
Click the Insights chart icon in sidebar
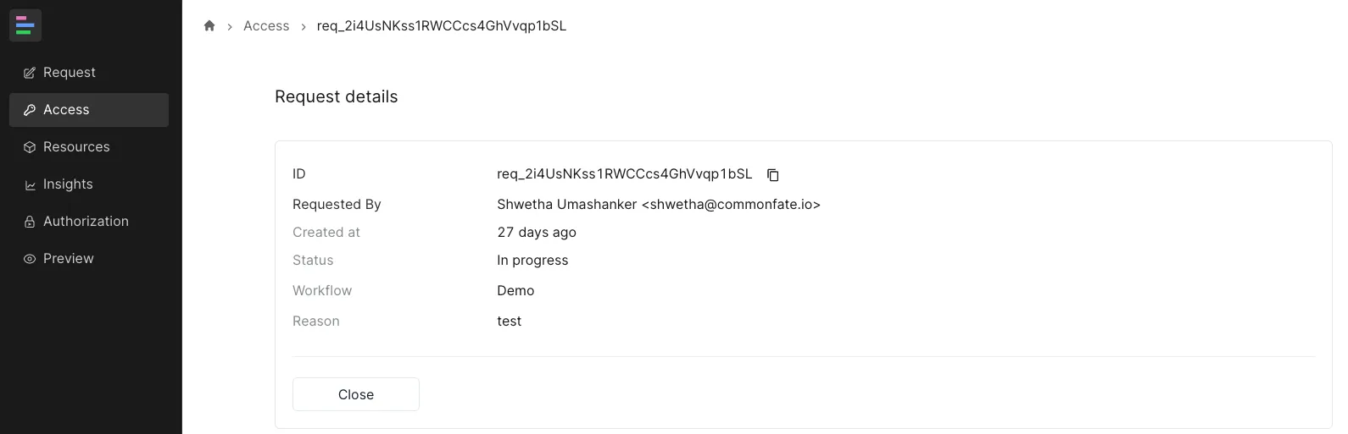(30, 184)
